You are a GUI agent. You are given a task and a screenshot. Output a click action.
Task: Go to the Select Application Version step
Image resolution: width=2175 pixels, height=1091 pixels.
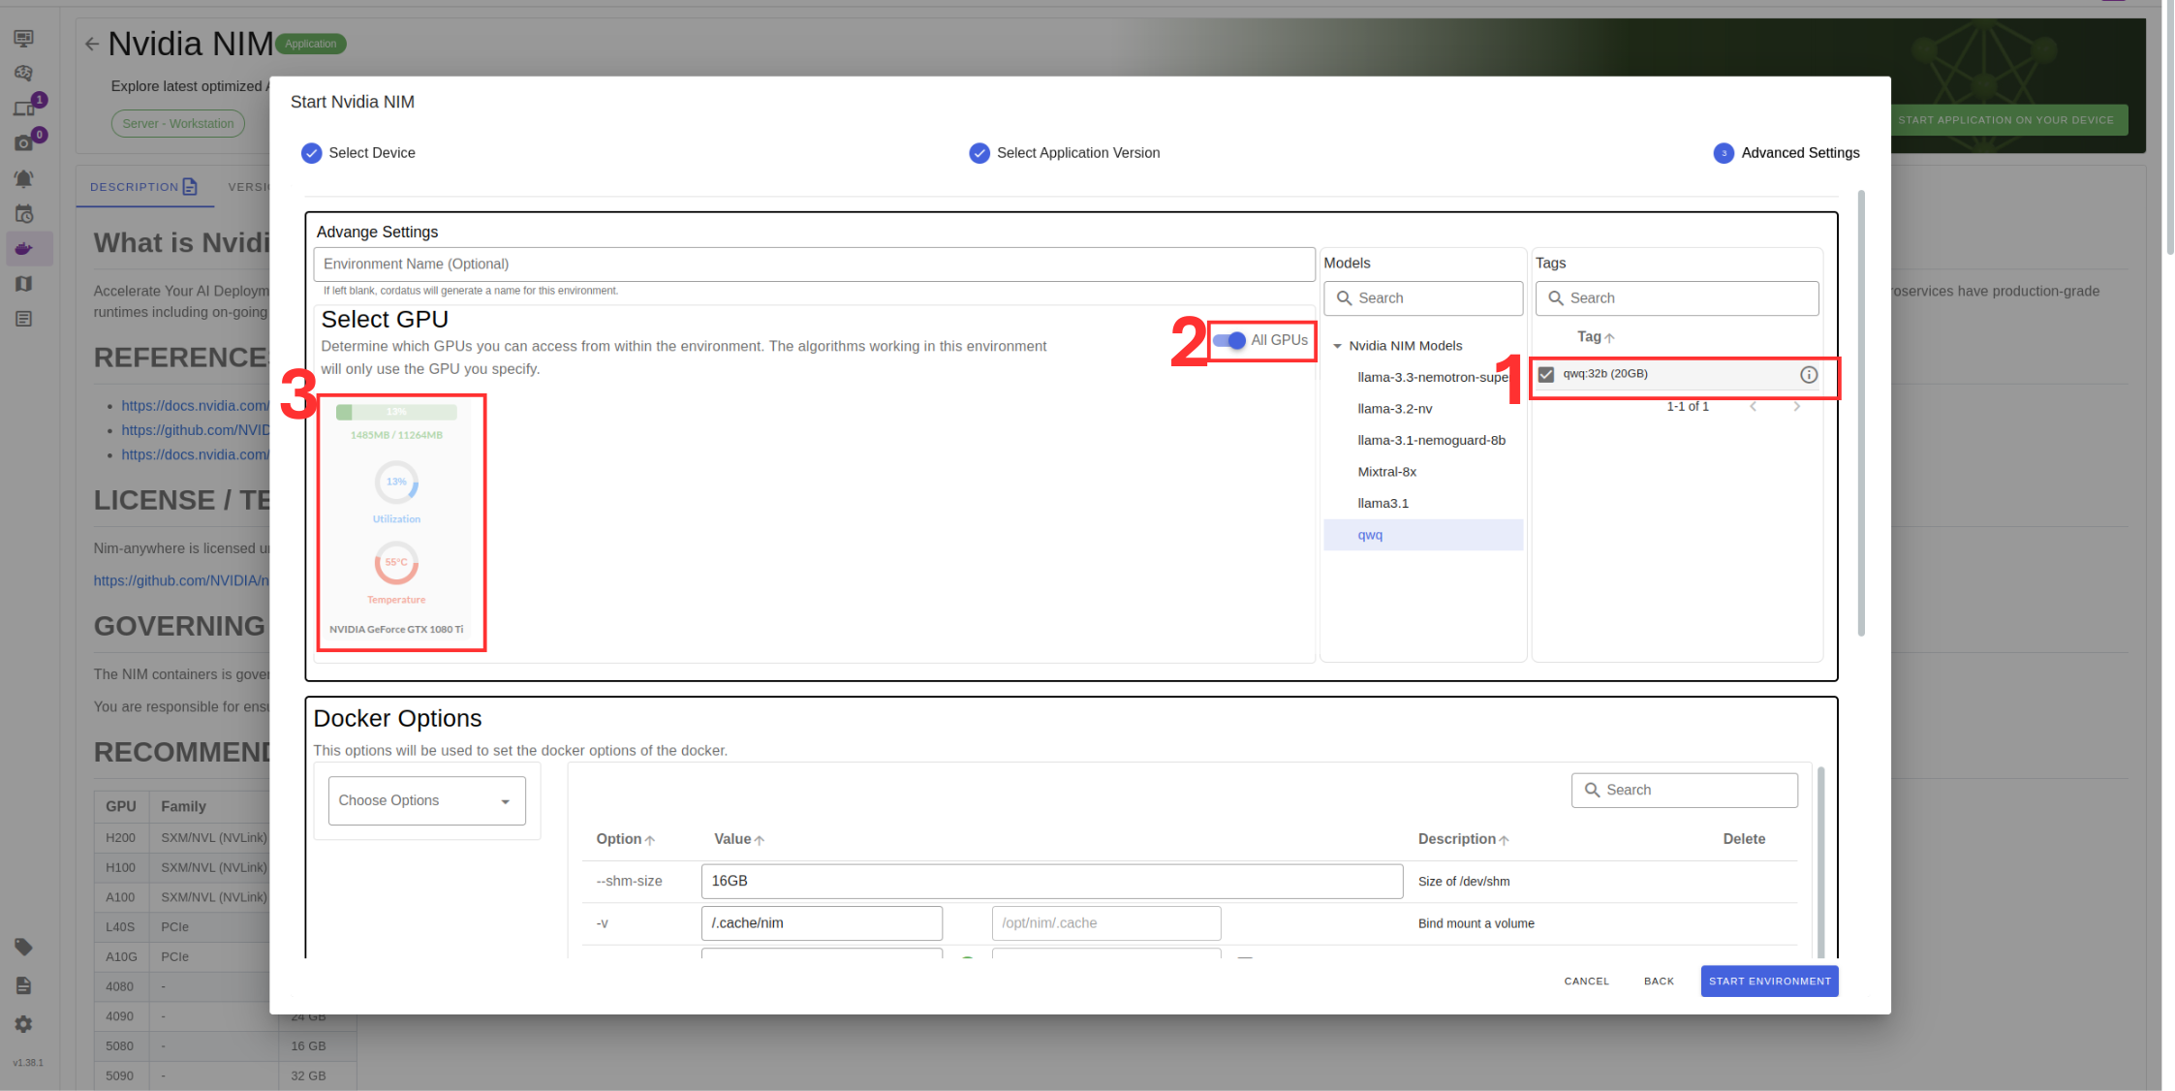[1065, 153]
